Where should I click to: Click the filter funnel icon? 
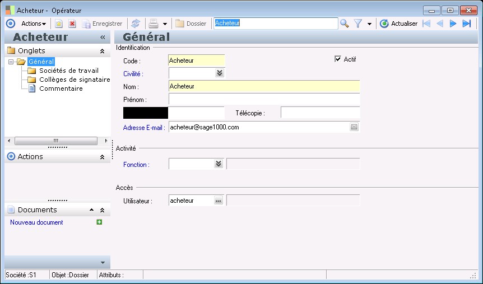[358, 24]
